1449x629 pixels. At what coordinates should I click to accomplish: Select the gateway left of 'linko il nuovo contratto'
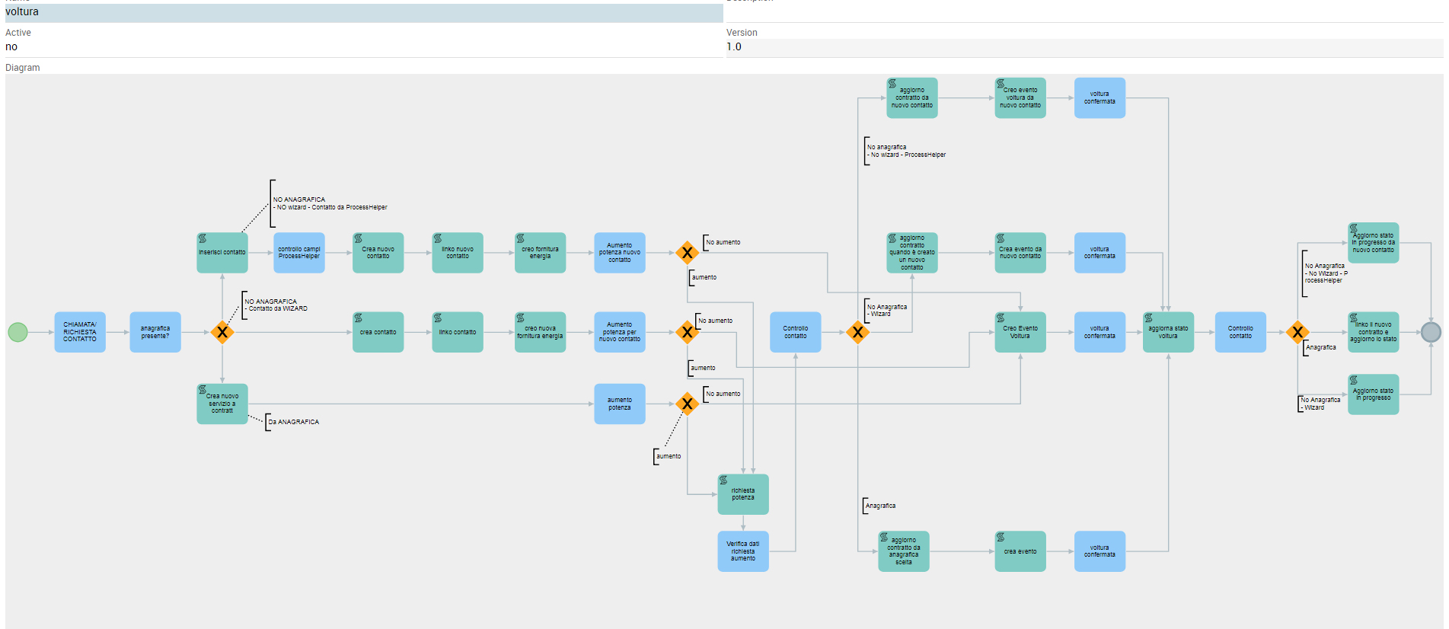point(1297,332)
